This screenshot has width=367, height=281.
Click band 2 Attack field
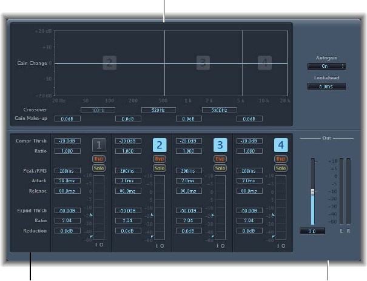coord(128,181)
